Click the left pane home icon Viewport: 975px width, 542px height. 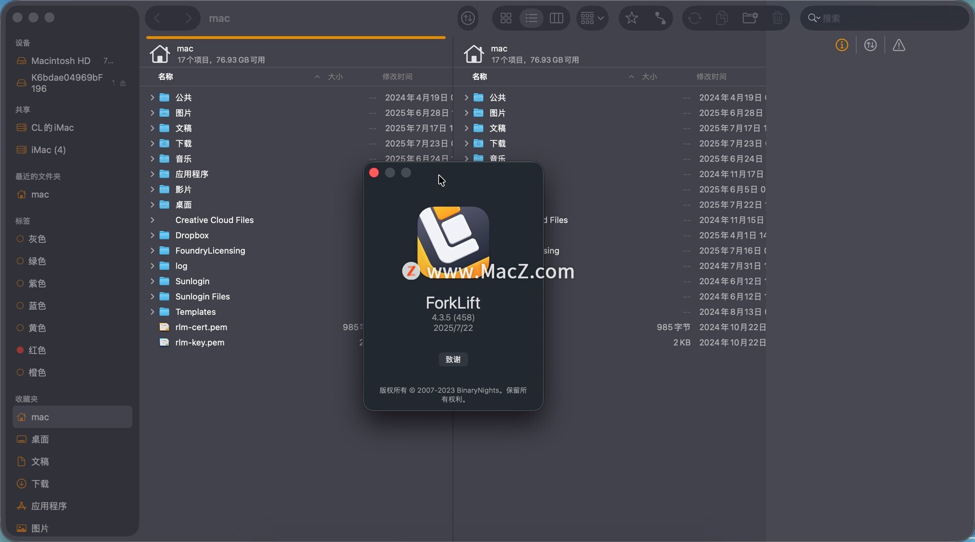pyautogui.click(x=159, y=53)
